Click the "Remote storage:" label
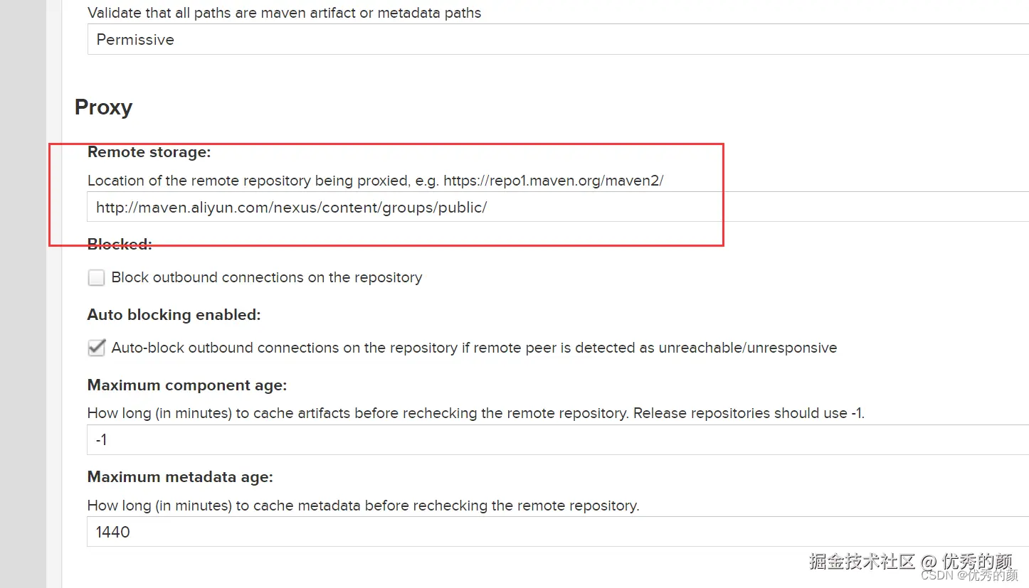The image size is (1029, 588). pyautogui.click(x=149, y=152)
